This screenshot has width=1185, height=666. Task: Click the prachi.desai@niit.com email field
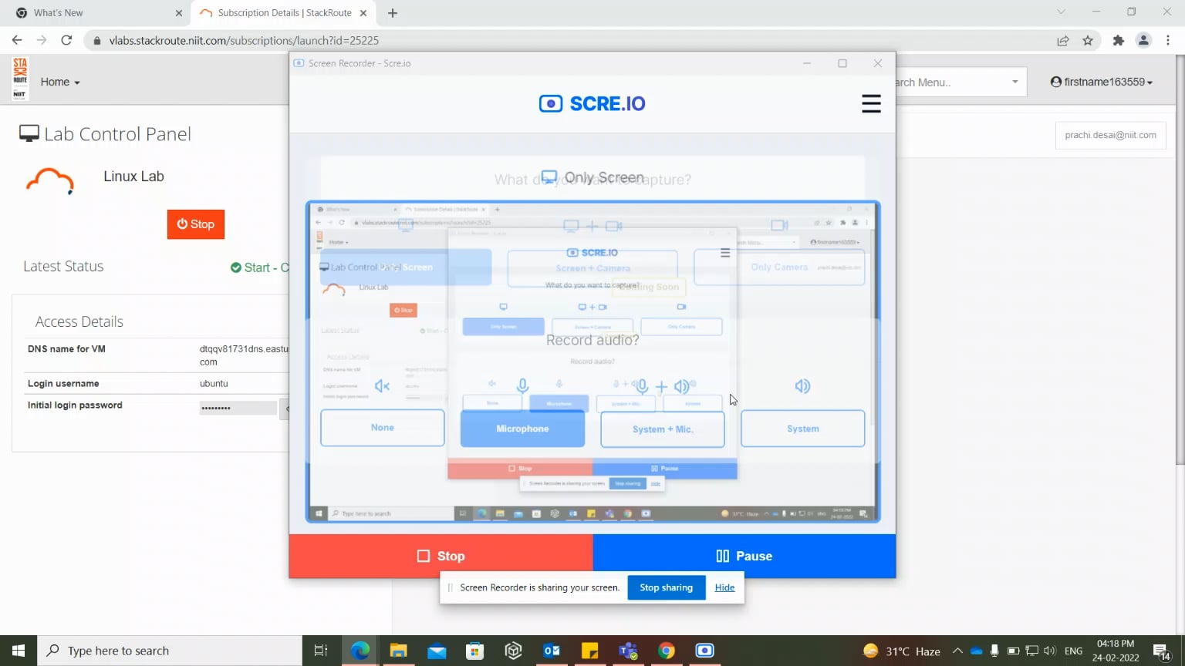tap(1111, 135)
